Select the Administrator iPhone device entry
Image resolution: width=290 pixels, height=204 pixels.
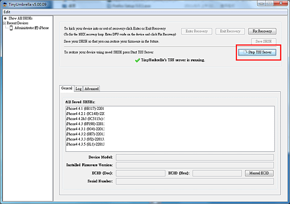point(31,28)
